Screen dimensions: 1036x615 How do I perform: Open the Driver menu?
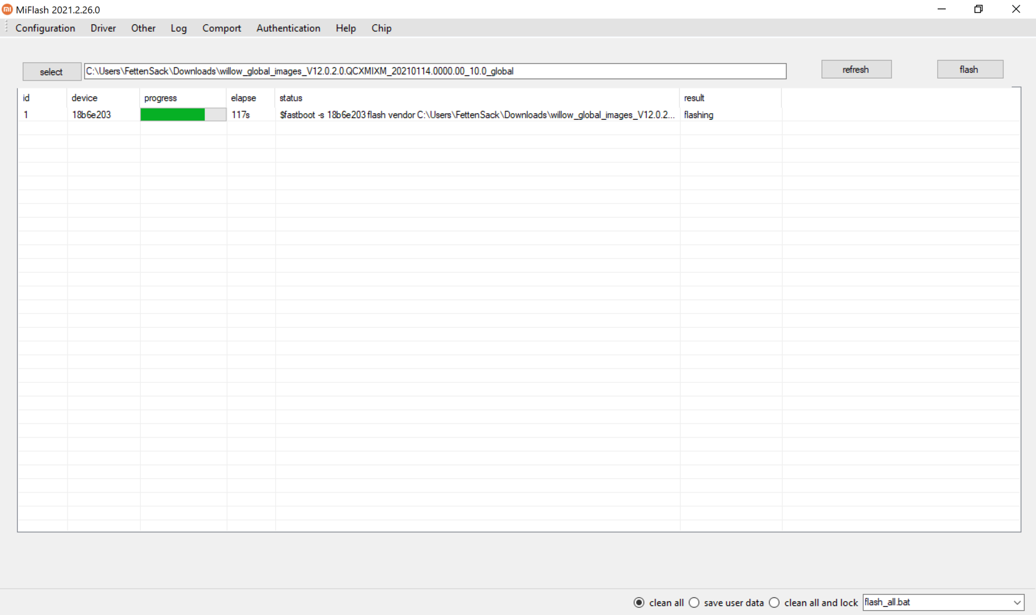[103, 28]
